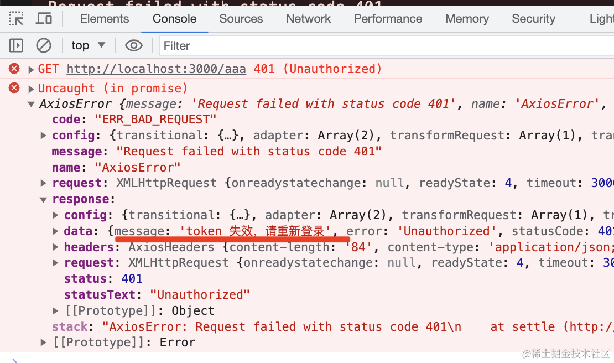Activate the inspect element picker icon
Screen dimensions: 614x363
[x=16, y=18]
